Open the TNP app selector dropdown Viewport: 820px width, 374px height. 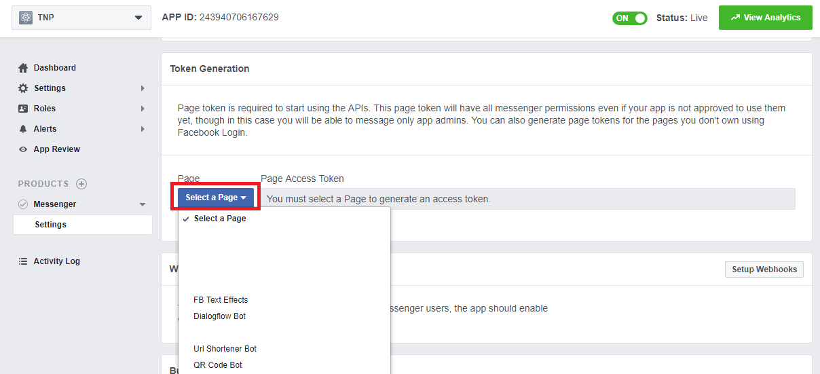click(x=81, y=18)
